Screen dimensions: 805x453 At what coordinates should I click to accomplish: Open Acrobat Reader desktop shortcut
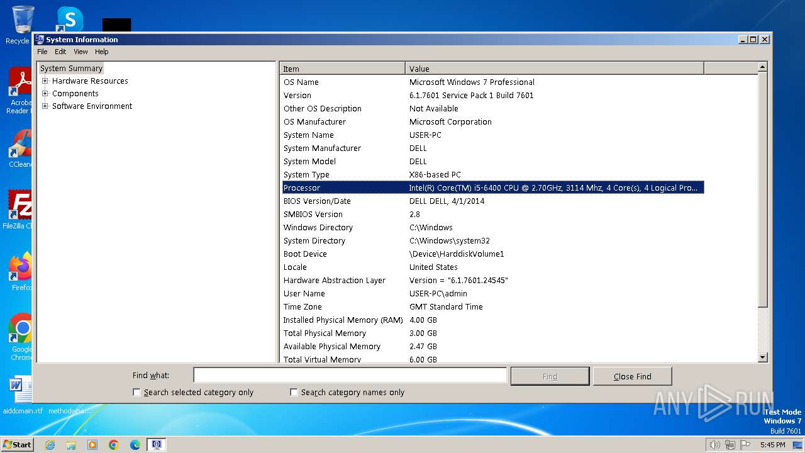pos(19,91)
